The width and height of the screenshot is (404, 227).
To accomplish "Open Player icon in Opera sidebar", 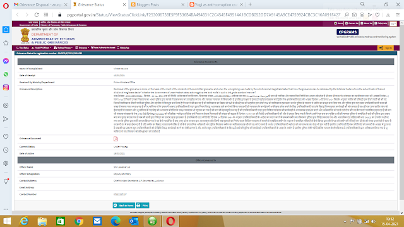I will pos(6,105).
